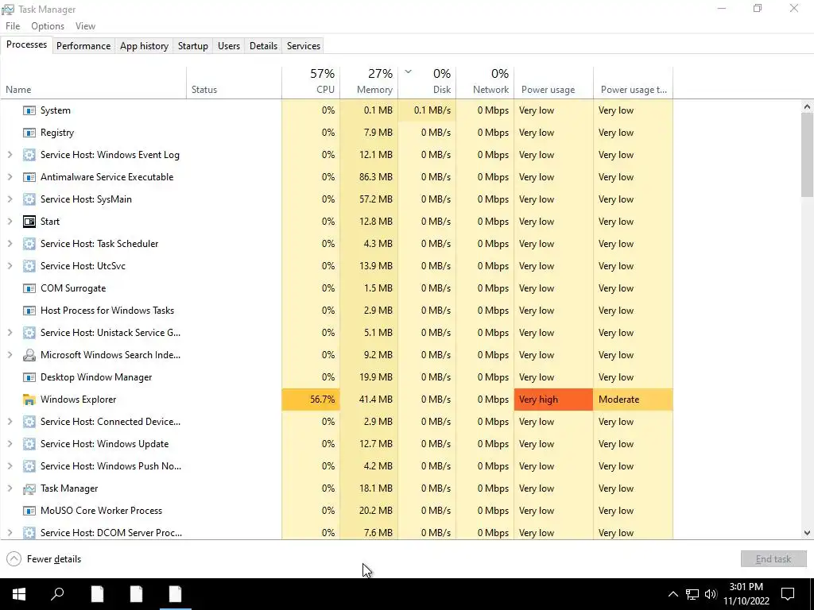Click the SysMain service gear icon
The image size is (814, 610).
29,199
